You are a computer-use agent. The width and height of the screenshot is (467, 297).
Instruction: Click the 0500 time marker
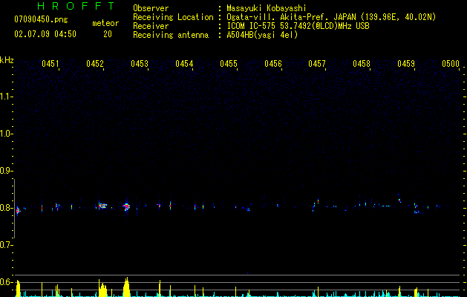point(451,64)
